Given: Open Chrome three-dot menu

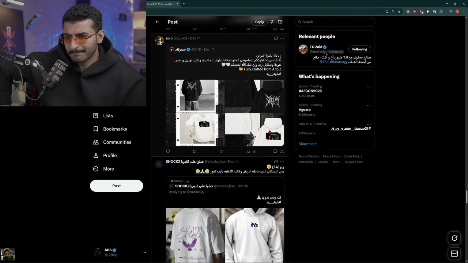Looking at the screenshot, I should tap(464, 11).
